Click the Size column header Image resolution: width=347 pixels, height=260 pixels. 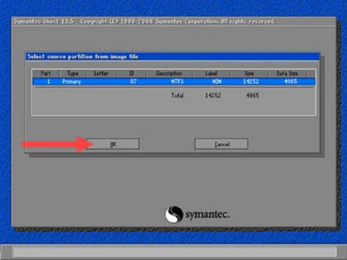click(x=249, y=74)
